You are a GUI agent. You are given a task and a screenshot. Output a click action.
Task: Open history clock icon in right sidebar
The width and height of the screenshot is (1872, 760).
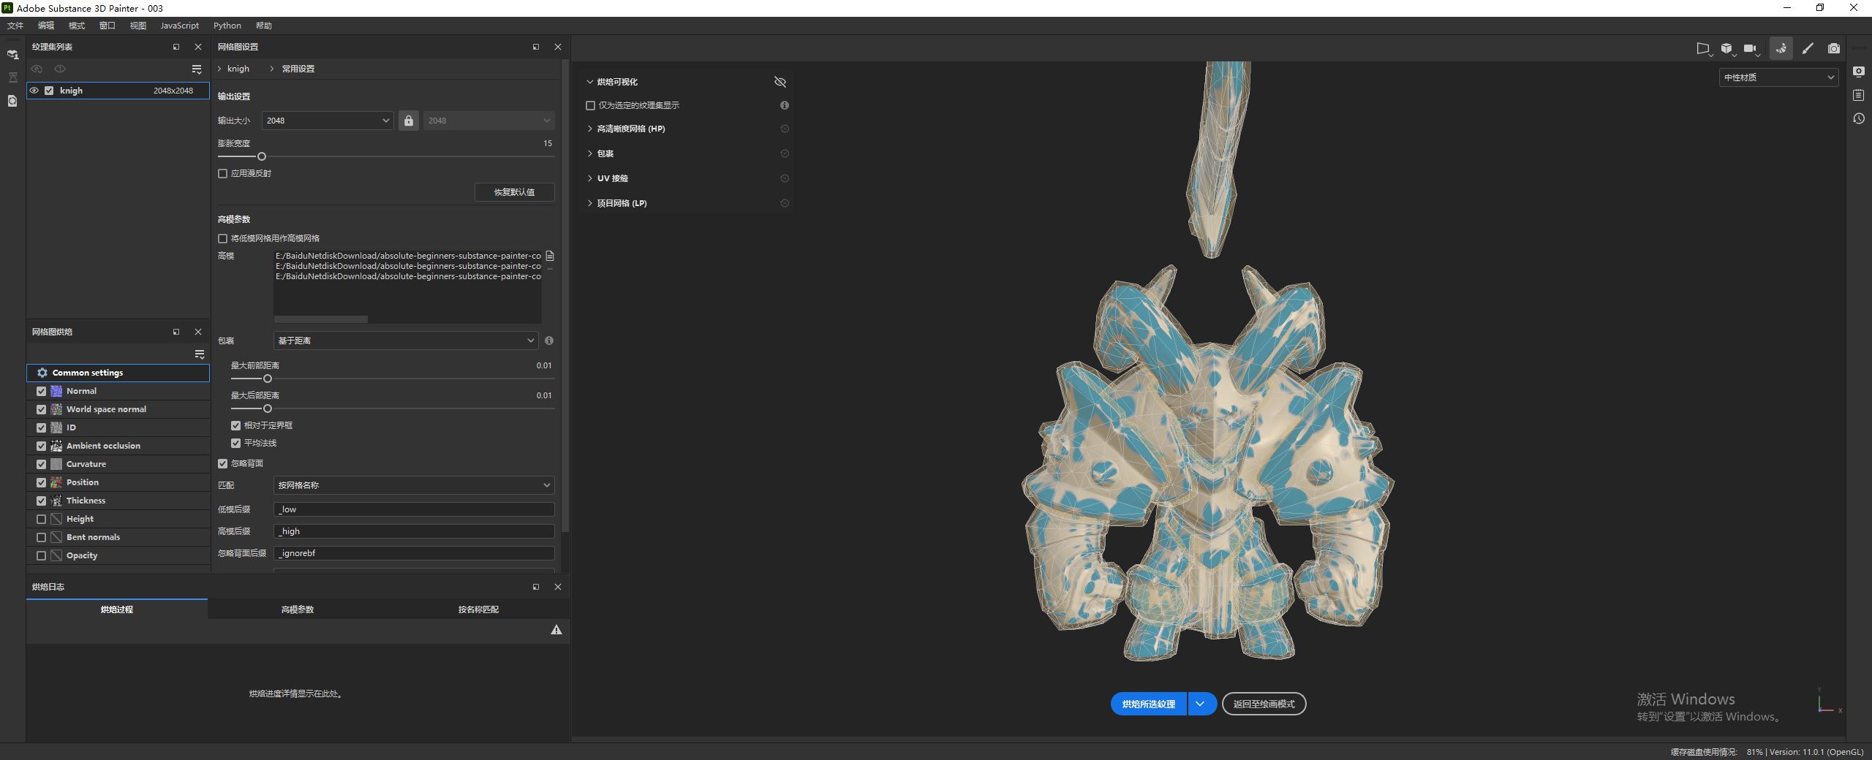click(1859, 118)
